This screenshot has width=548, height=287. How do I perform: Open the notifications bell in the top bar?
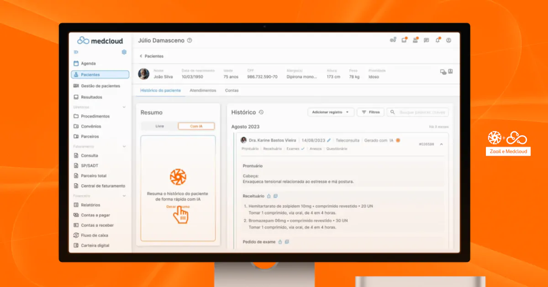click(437, 40)
